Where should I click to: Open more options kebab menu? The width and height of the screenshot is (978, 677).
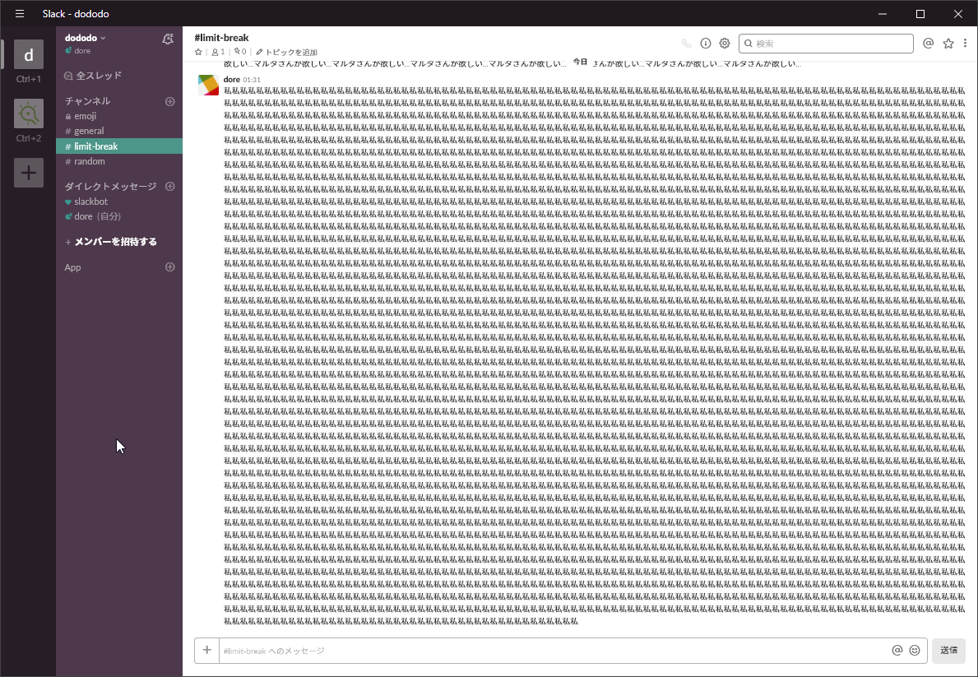964,44
